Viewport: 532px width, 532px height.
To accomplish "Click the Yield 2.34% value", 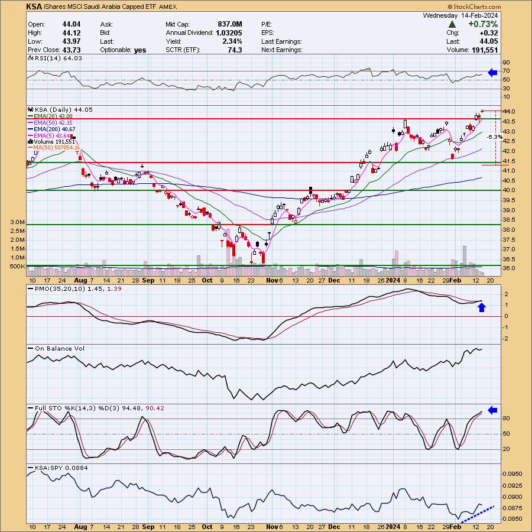I will [x=232, y=41].
